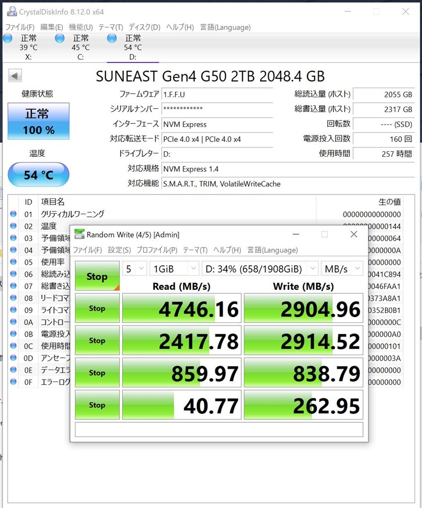Open CrystalDiskInfo 言語(Language) menu

[x=225, y=27]
